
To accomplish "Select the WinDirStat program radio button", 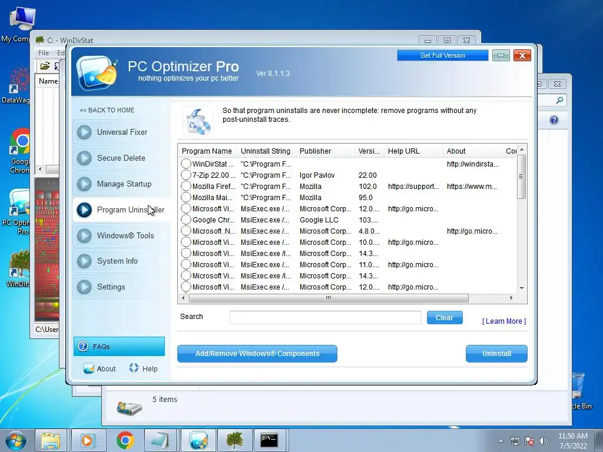I will (186, 164).
